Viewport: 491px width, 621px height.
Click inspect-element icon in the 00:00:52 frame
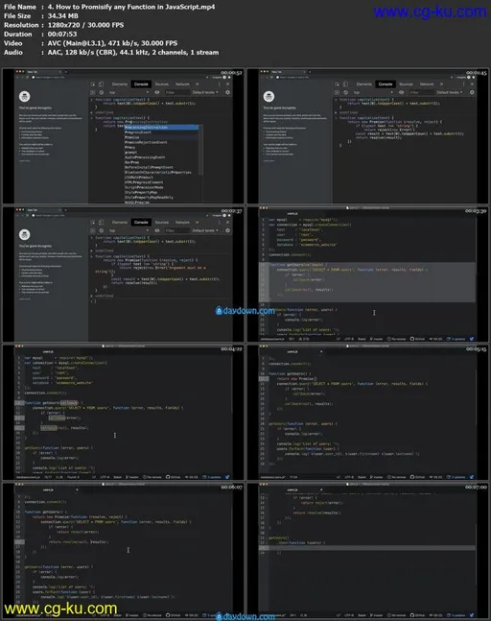pos(93,84)
